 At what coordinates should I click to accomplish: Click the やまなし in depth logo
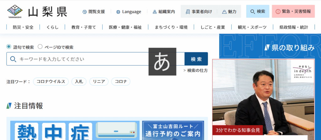tap(303, 71)
